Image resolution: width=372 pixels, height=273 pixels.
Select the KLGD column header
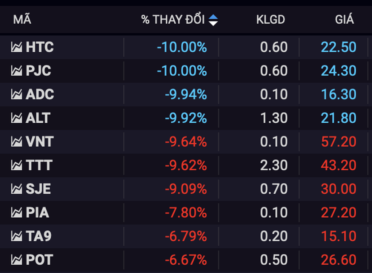(x=271, y=20)
